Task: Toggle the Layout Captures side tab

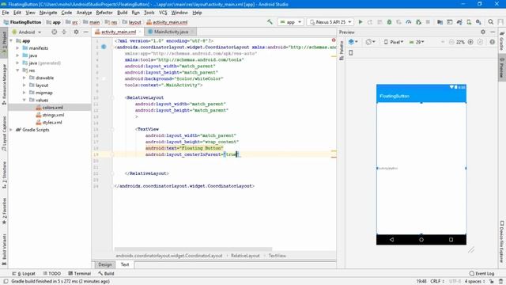Action: [4, 134]
